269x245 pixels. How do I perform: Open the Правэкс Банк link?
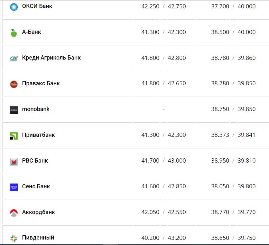click(x=41, y=83)
